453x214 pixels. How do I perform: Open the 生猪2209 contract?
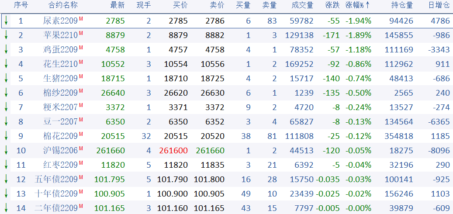pyautogui.click(x=60, y=79)
